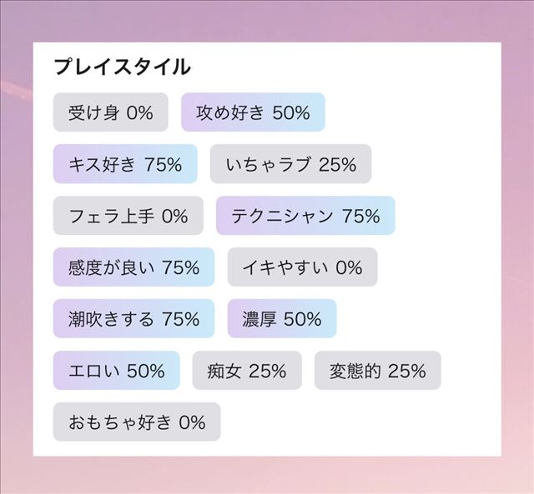Click the 痴女 25% gray tag
This screenshot has height=494, width=534.
coord(247,370)
